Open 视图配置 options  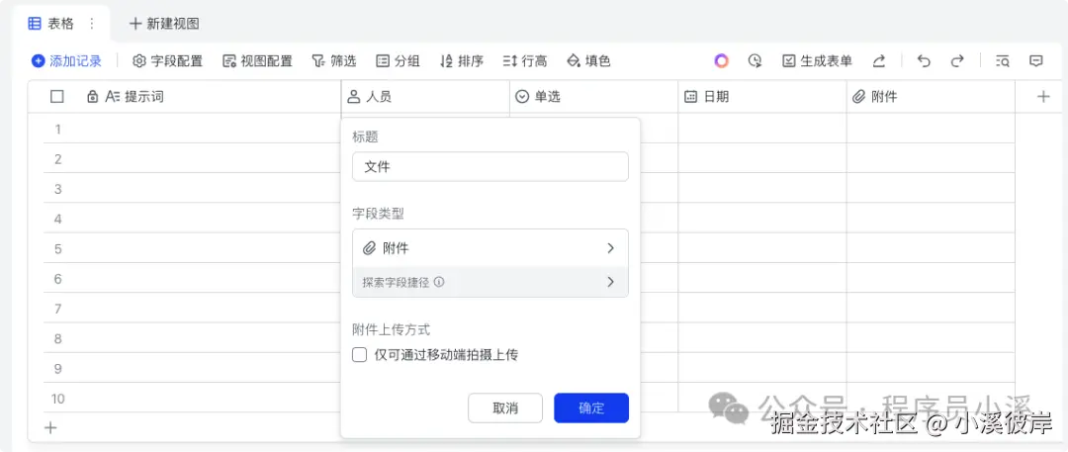pyautogui.click(x=257, y=61)
